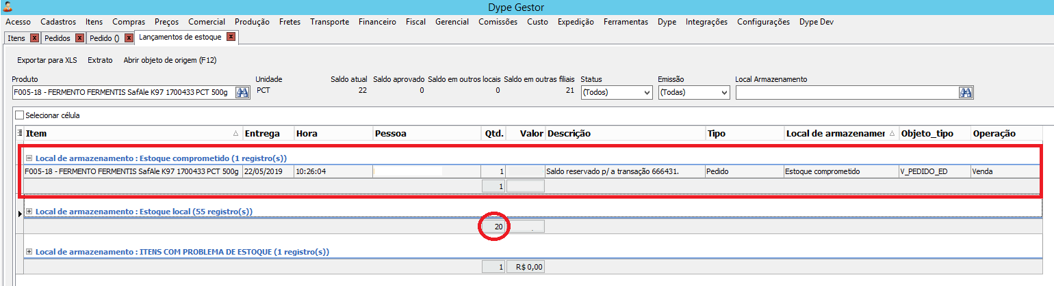Switch to the Itens tab
The image size is (1054, 286).
click(16, 38)
